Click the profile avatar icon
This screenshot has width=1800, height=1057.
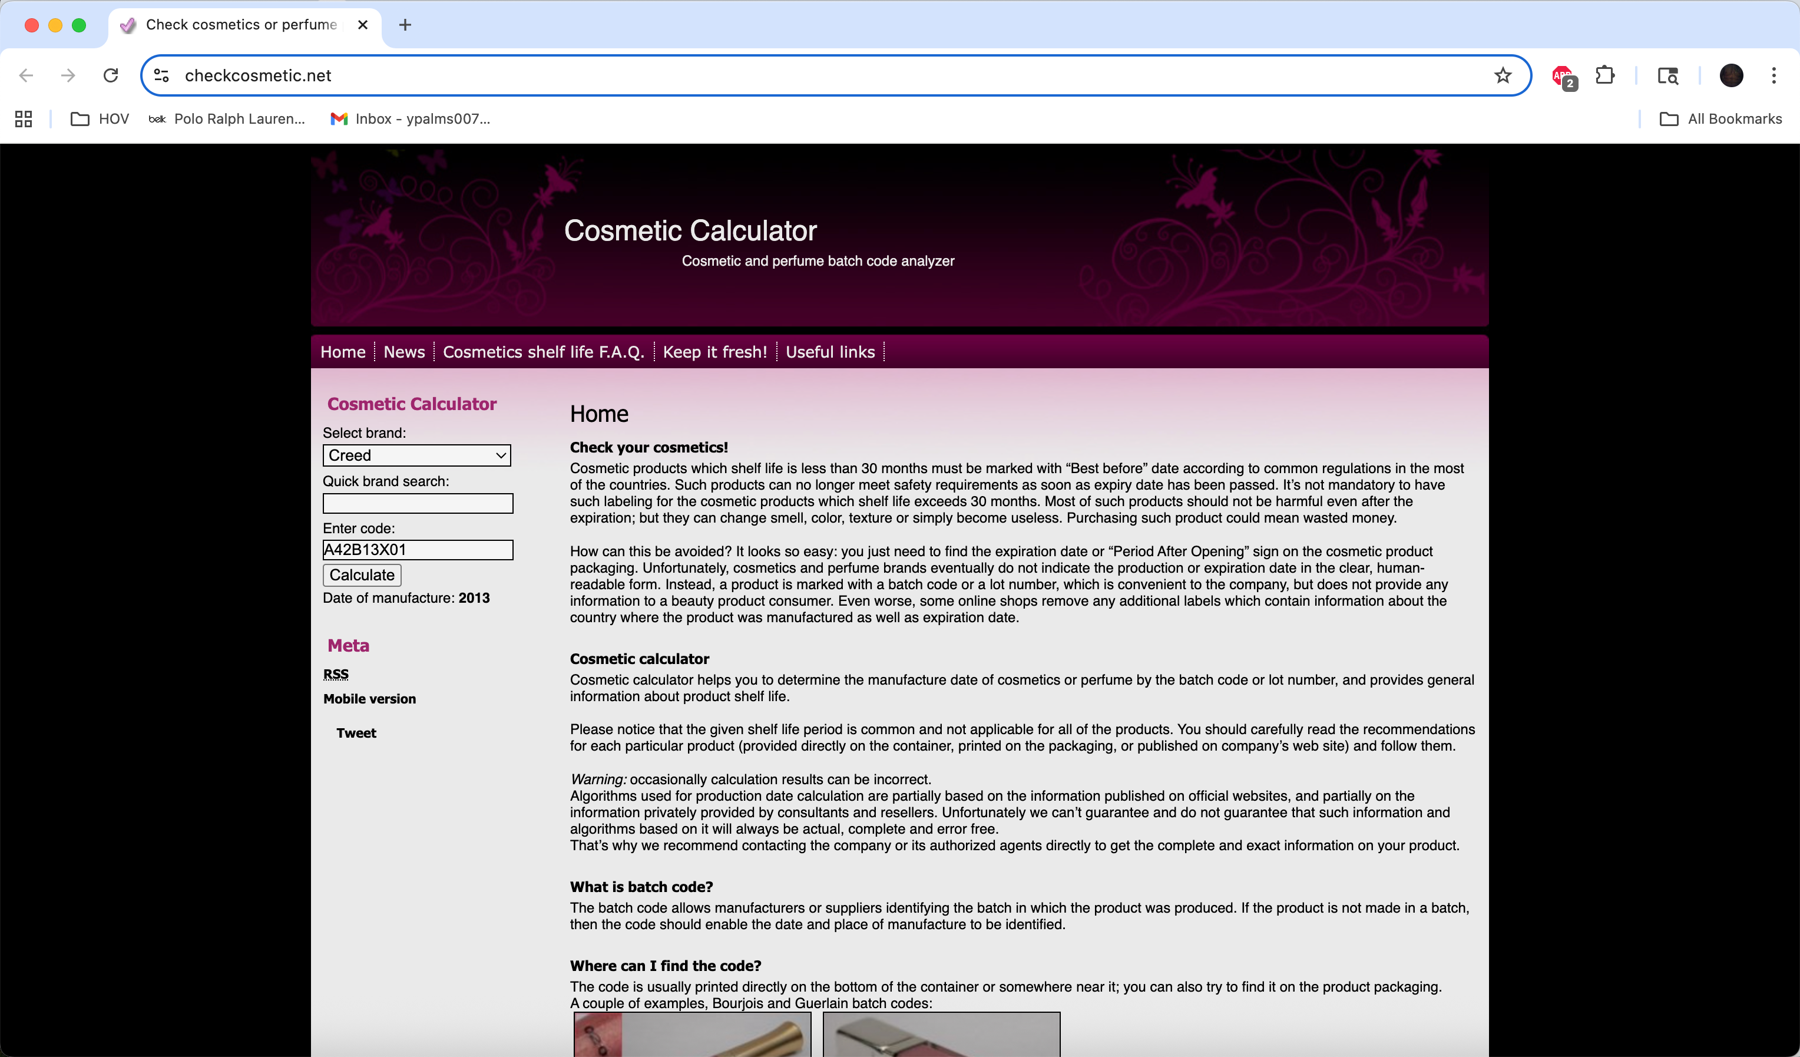(x=1730, y=75)
